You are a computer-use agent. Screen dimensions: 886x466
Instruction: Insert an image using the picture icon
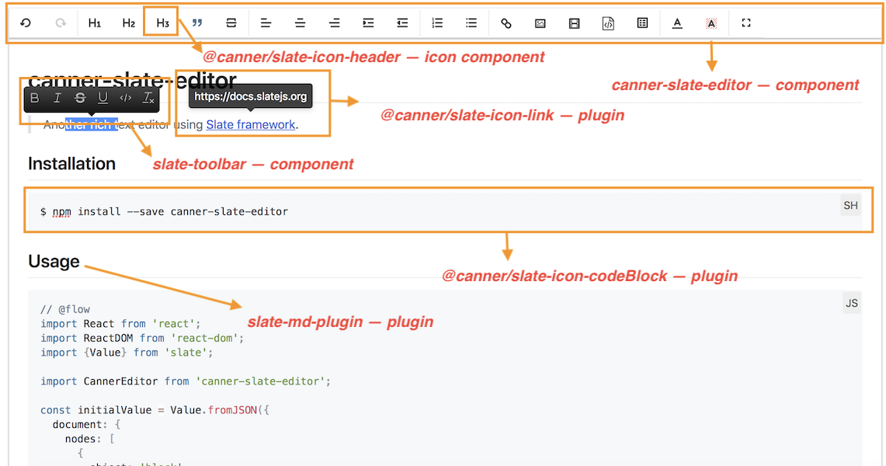(540, 23)
